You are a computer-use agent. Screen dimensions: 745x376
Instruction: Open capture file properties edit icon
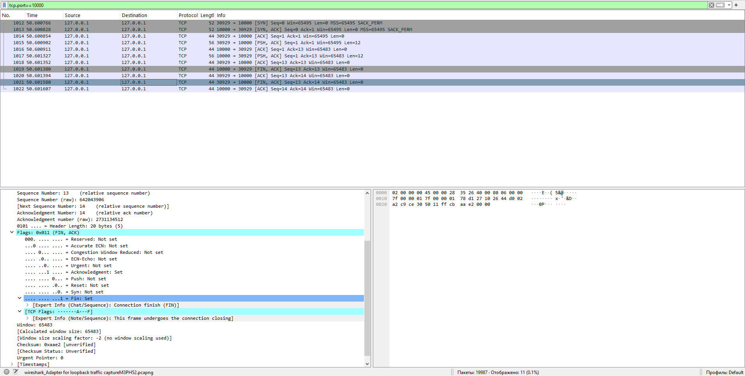click(x=16, y=372)
